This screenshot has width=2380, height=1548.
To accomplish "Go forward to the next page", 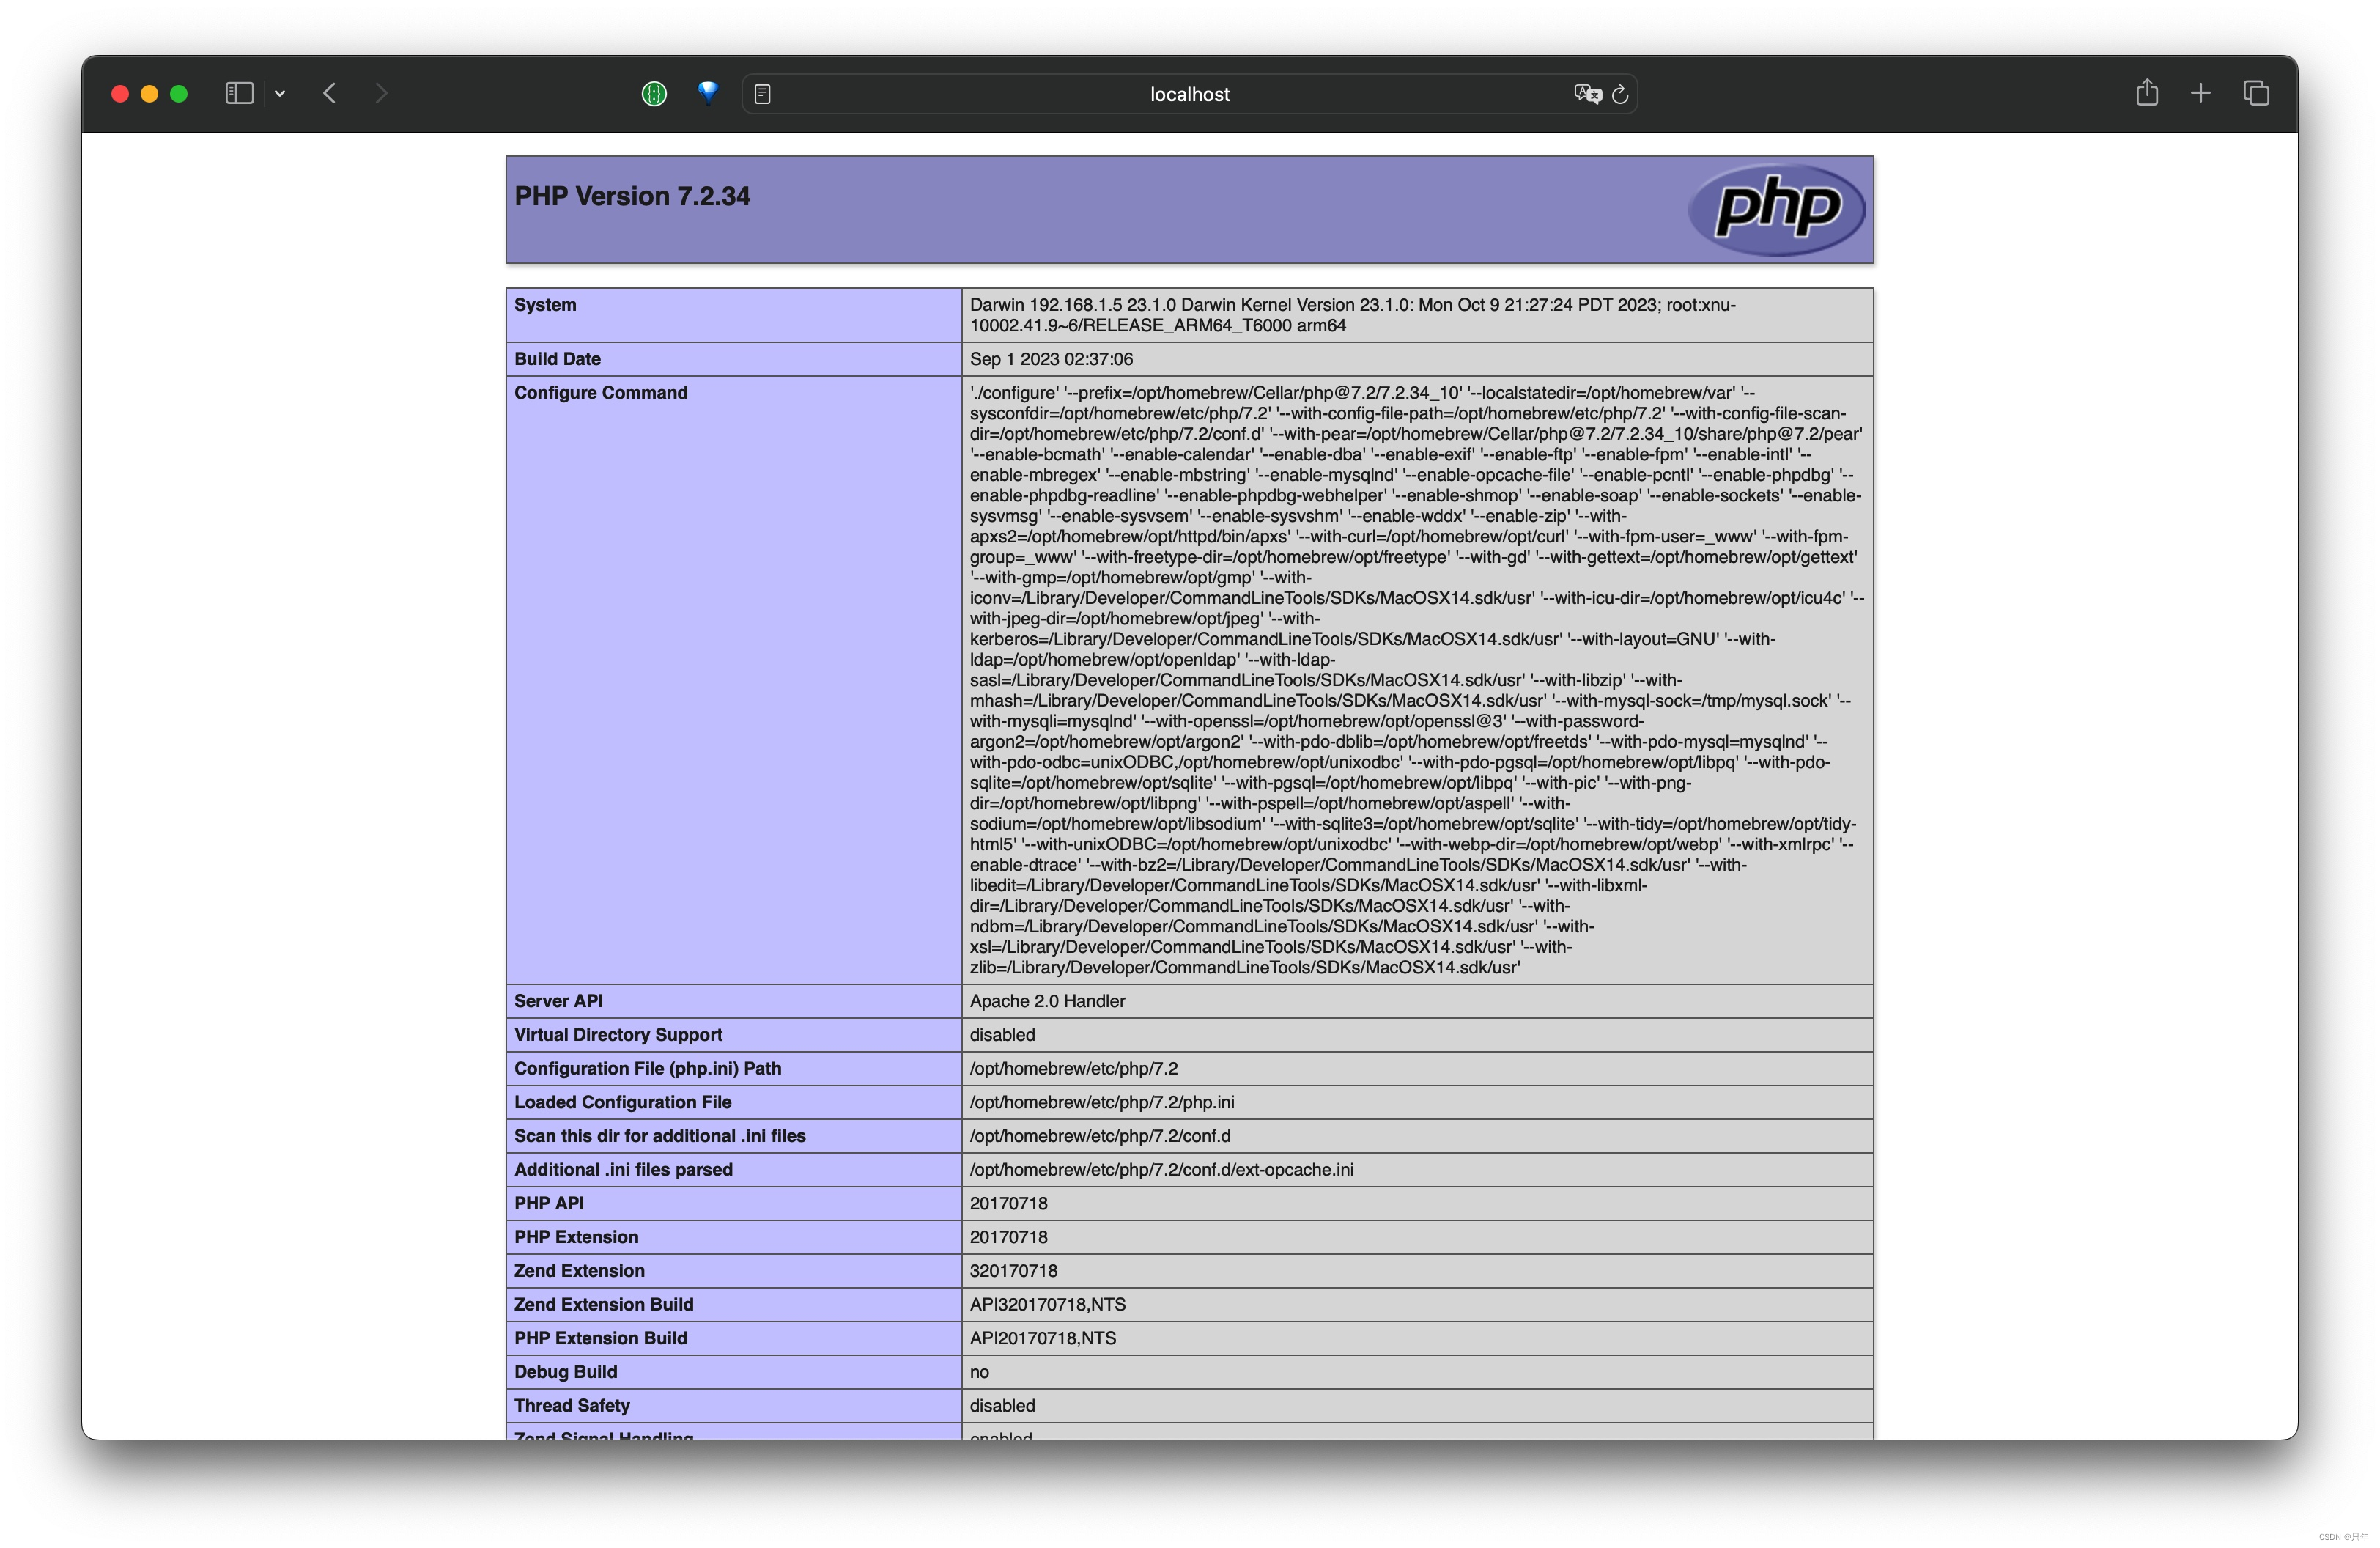I will (381, 93).
